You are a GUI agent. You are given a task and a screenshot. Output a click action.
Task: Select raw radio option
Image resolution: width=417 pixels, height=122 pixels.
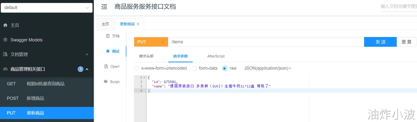click(225, 68)
